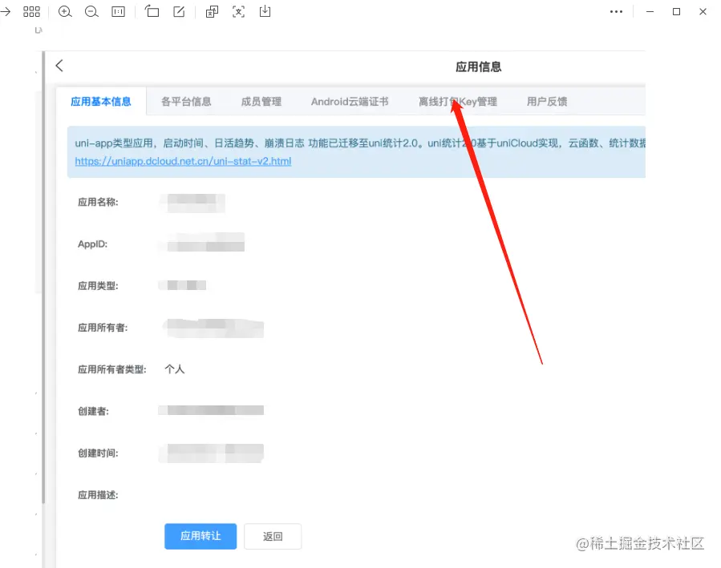Click the 应用描述 label
Image resolution: width=721 pixels, height=568 pixels.
pos(98,494)
